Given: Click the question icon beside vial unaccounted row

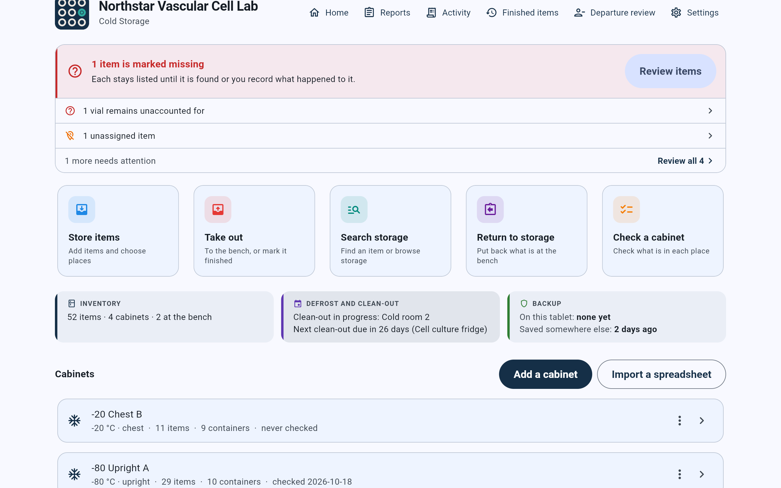Looking at the screenshot, I should click(70, 111).
